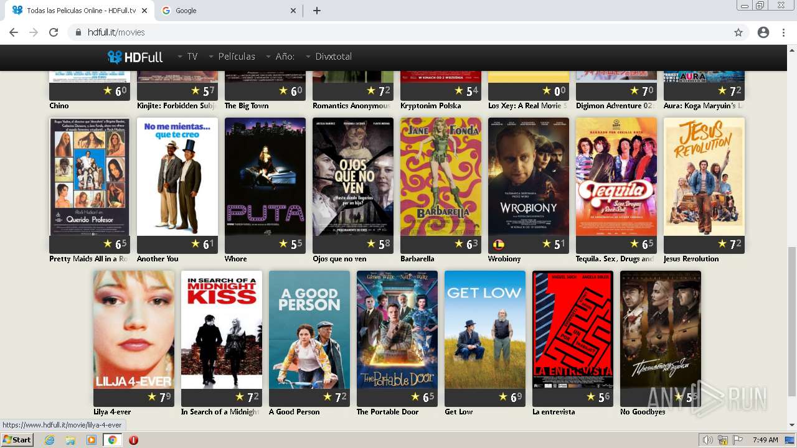
Task: Click the 7:49 AM clock
Action: coord(765,440)
